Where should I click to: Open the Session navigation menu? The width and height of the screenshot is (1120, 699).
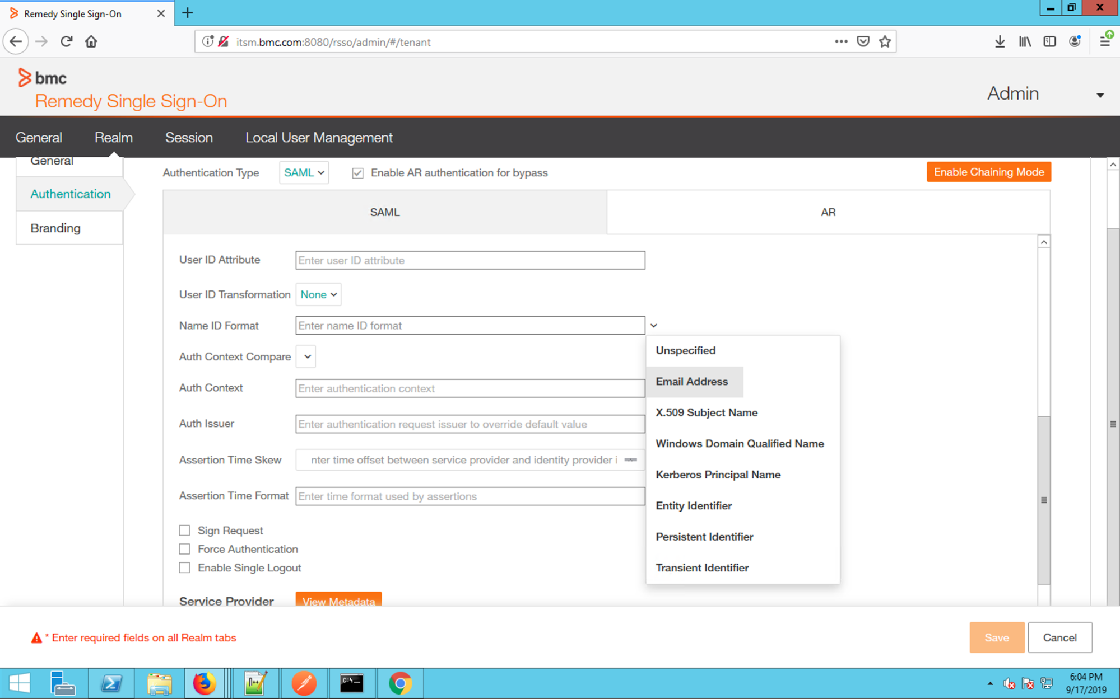coord(189,137)
